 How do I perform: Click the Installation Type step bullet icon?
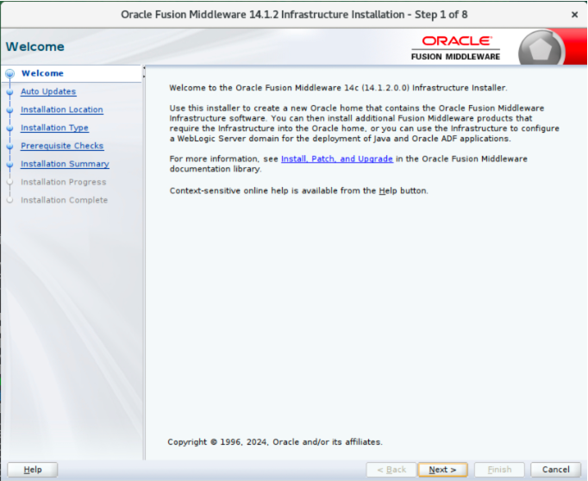[x=10, y=128]
